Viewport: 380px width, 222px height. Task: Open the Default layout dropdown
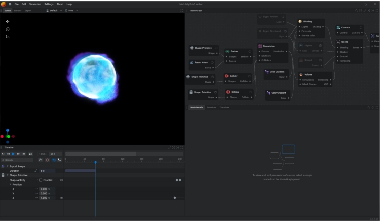(x=54, y=11)
